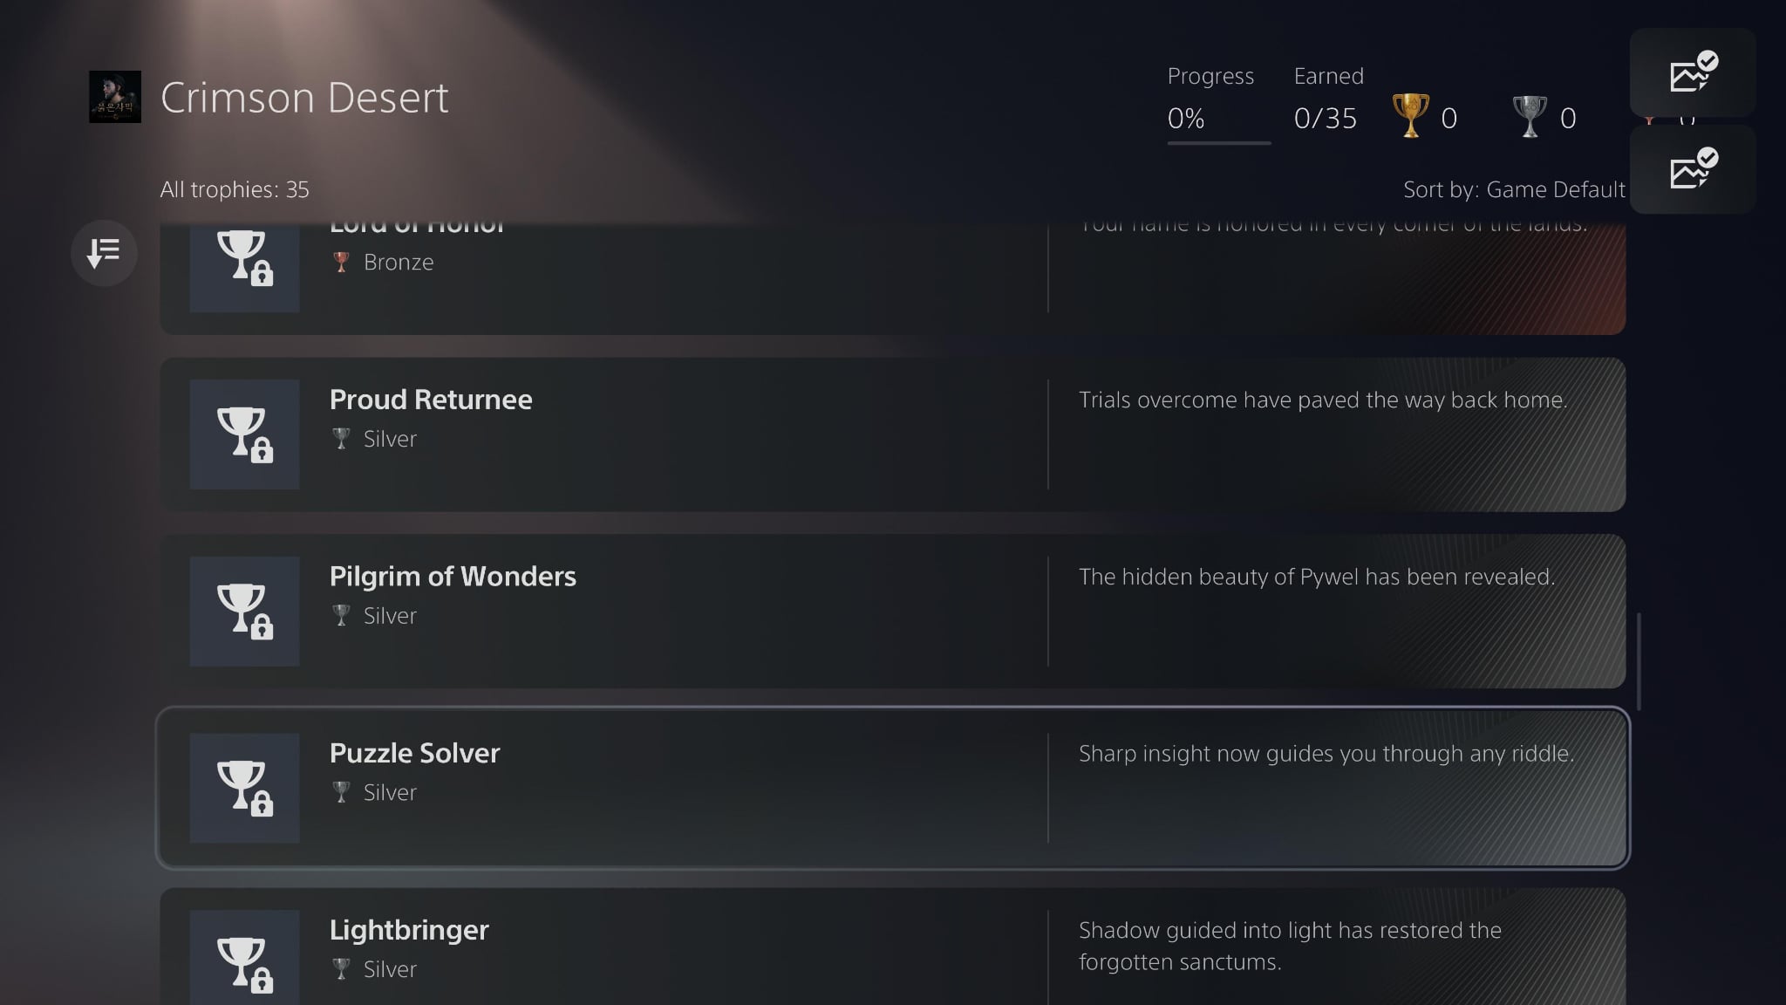
Task: Click the Puzzle Solver locked trophy icon
Action: (x=244, y=788)
